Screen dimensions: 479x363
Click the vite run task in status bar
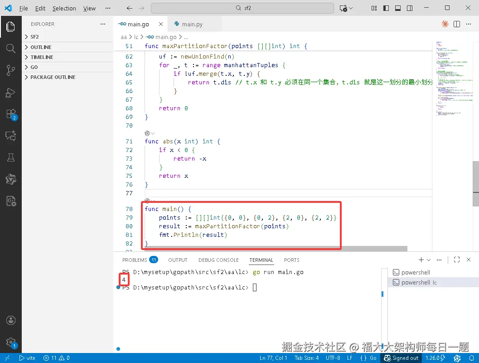tap(27, 358)
